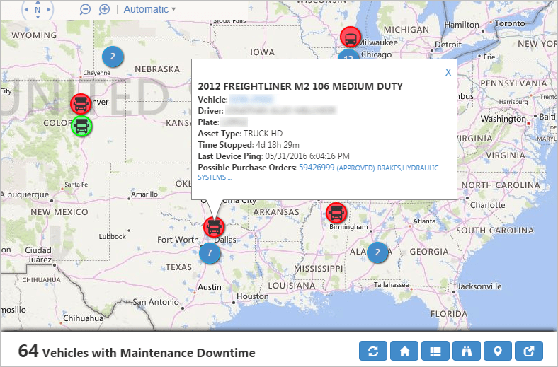Select red truck marker near Denver
Screen dimensions: 558x367
81,104
